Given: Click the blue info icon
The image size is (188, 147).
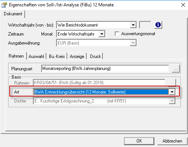Looking at the screenshot, I should point(158,25).
